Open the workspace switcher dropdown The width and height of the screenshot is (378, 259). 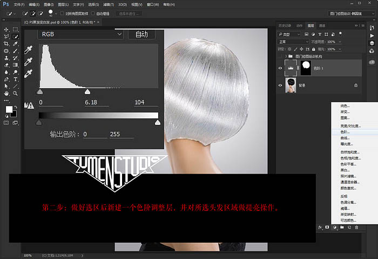(352, 14)
